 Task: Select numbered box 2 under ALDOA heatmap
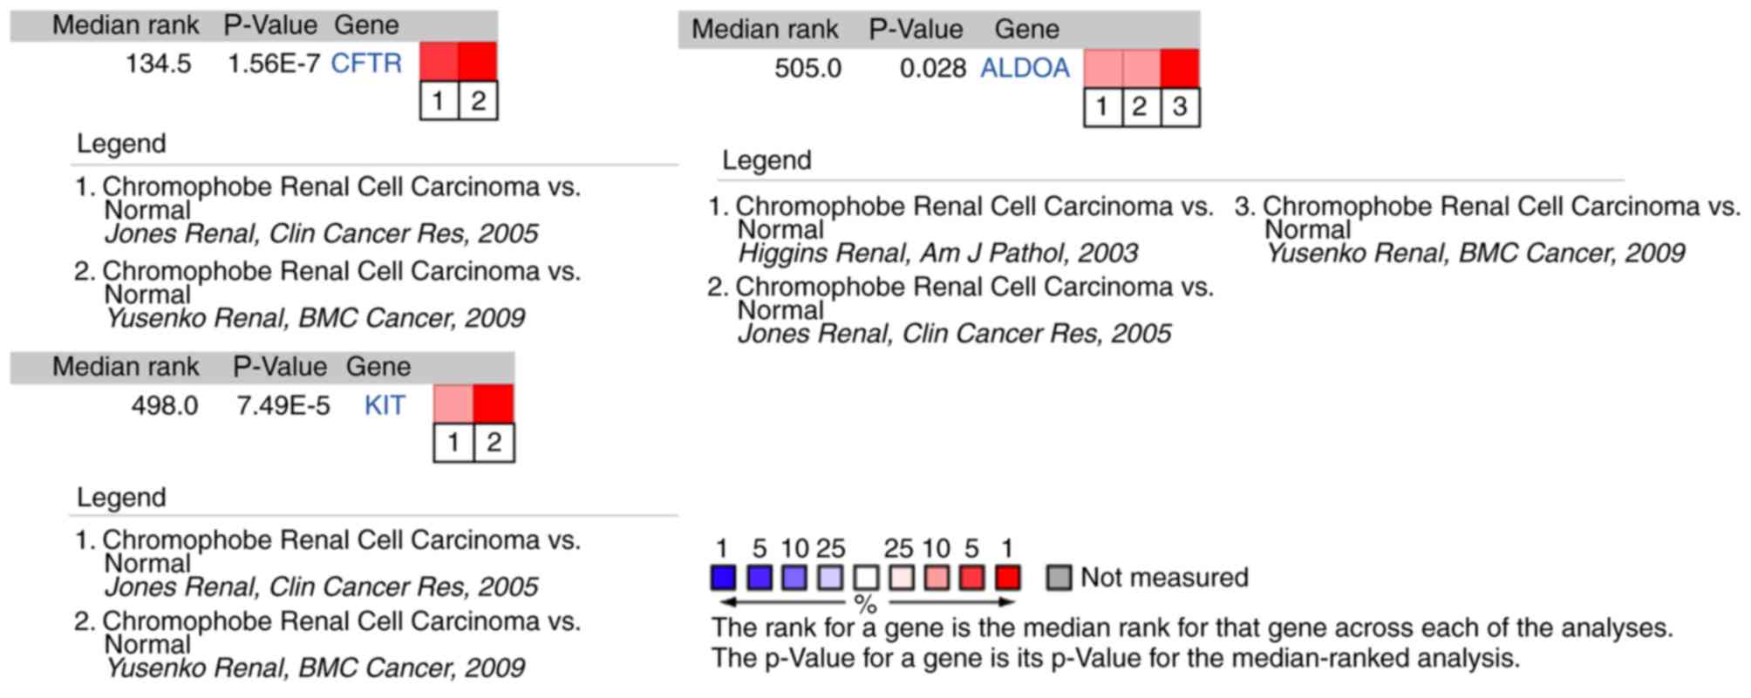[x=1141, y=107]
